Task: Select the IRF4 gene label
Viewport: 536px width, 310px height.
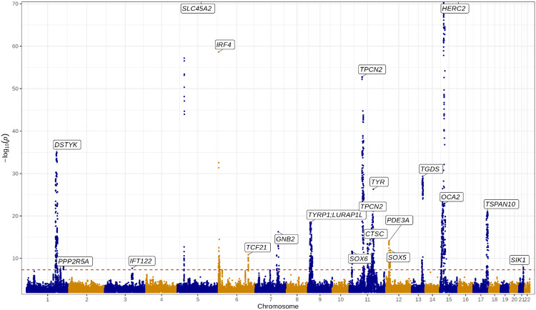Action: tap(224, 45)
